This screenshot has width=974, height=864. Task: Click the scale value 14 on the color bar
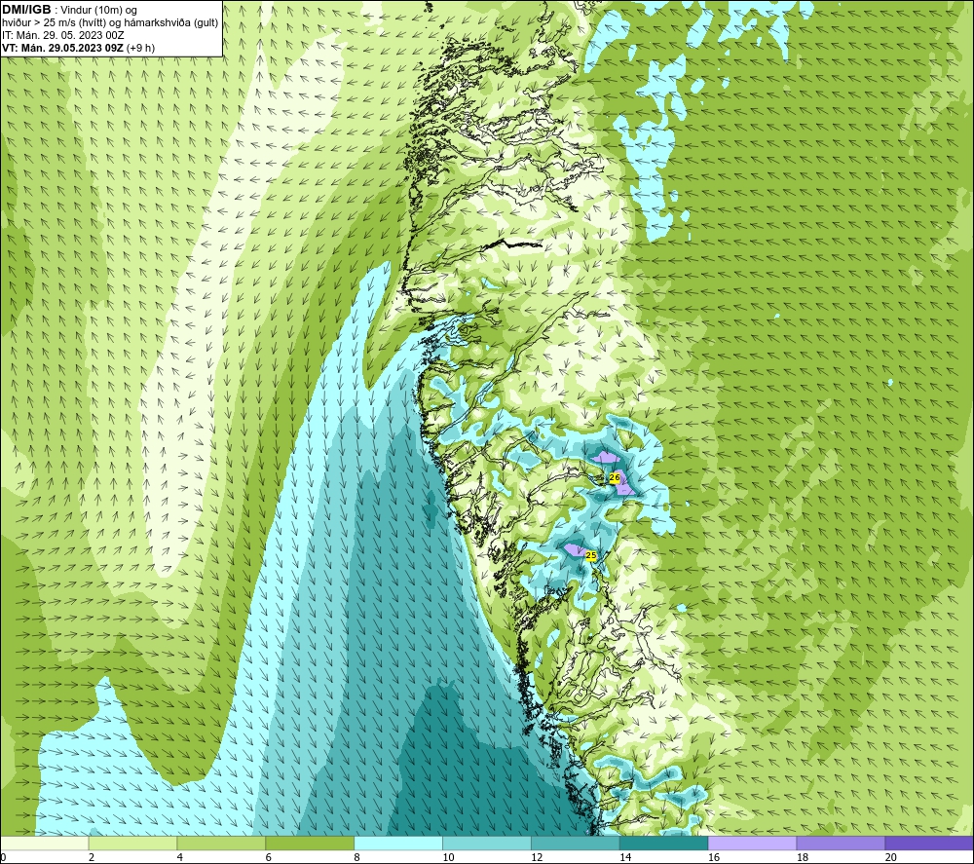(x=625, y=858)
